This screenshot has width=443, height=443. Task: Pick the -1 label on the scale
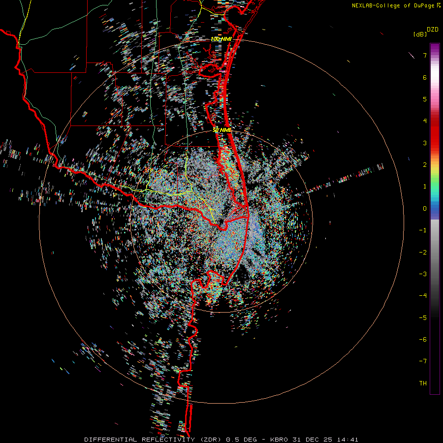[x=423, y=230]
